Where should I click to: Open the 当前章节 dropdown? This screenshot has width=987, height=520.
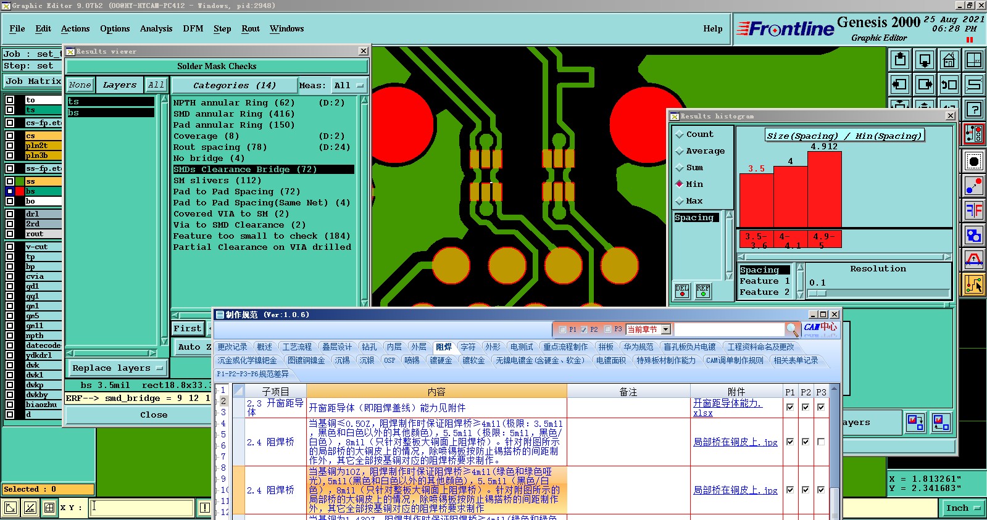[x=649, y=329]
